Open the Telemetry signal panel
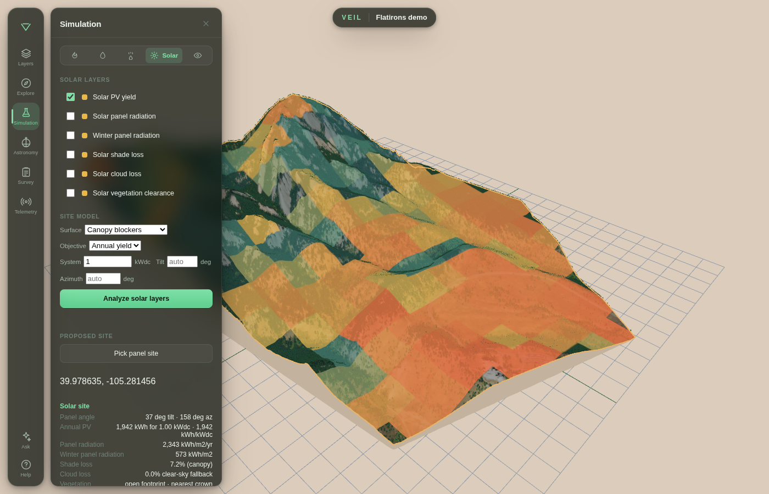 [x=26, y=205]
